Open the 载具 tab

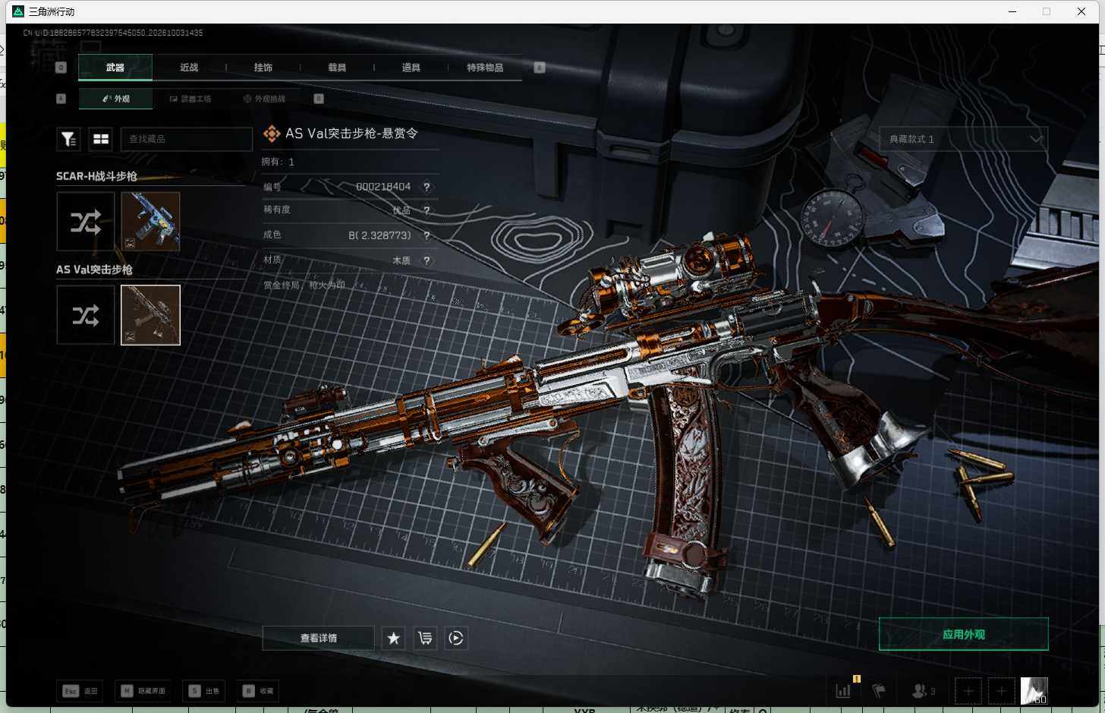tap(337, 68)
